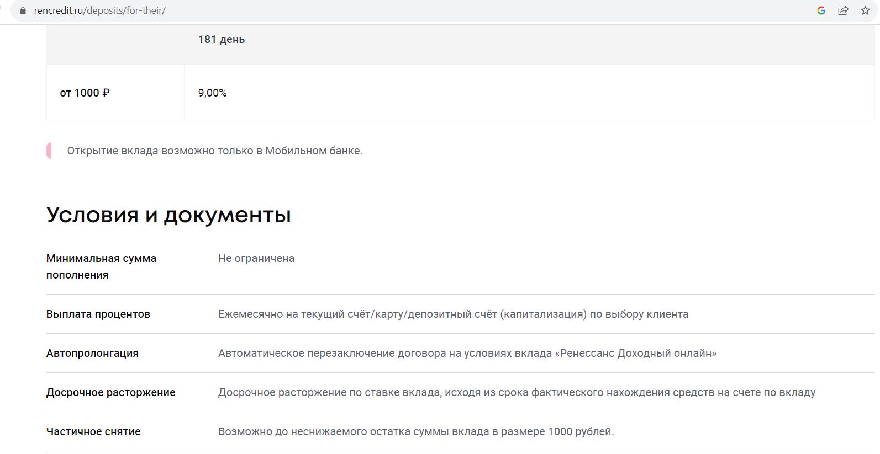Click the 'Досрочное расторжение' row label
The height and width of the screenshot is (454, 880).
(x=111, y=392)
